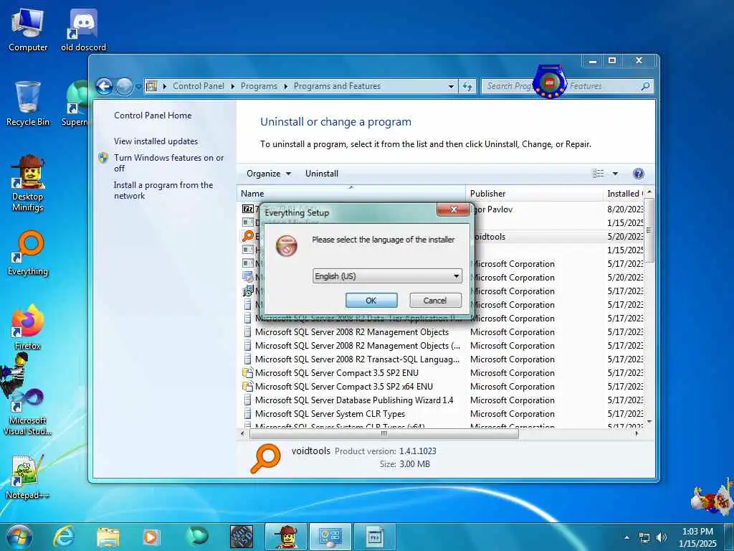This screenshot has height=551, width=734.
Task: Select Microsoft SQL Server Compact 3.5 SP2 x64 ENU
Action: [344, 387]
